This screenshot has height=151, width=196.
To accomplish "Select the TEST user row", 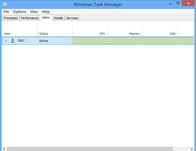I will pyautogui.click(x=98, y=41).
